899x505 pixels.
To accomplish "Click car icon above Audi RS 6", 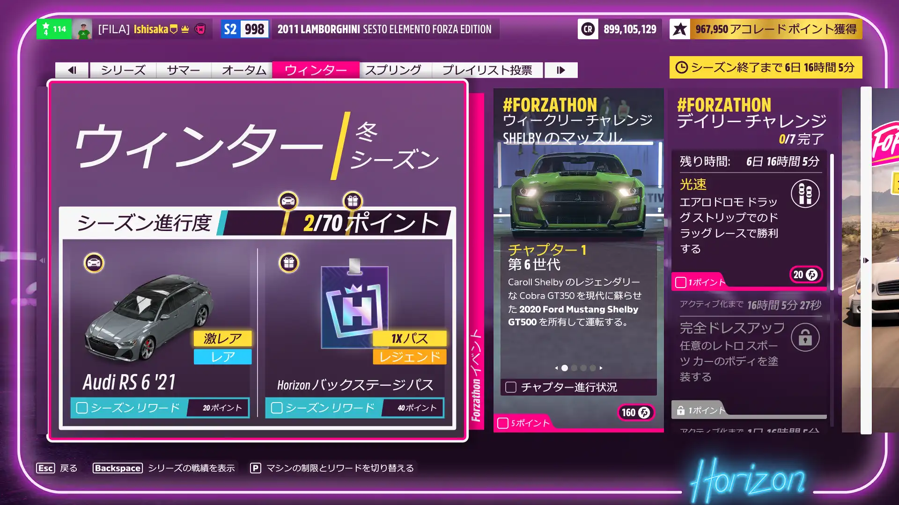I will [x=94, y=263].
